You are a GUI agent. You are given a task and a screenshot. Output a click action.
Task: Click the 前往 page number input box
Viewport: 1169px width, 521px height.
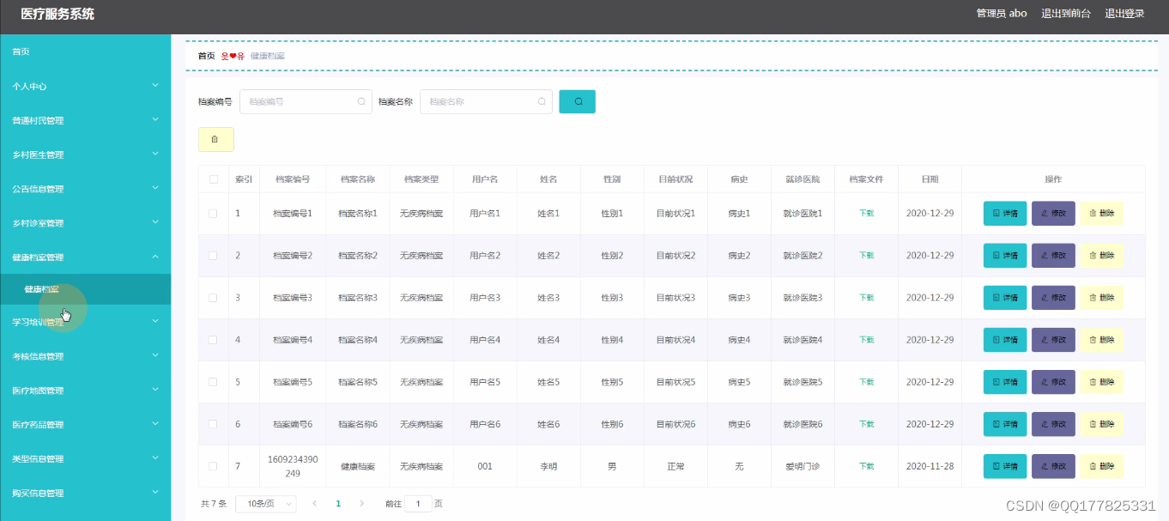(419, 504)
